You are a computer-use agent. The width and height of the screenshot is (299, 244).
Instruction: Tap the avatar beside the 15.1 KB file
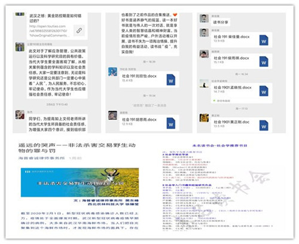click(x=204, y=54)
